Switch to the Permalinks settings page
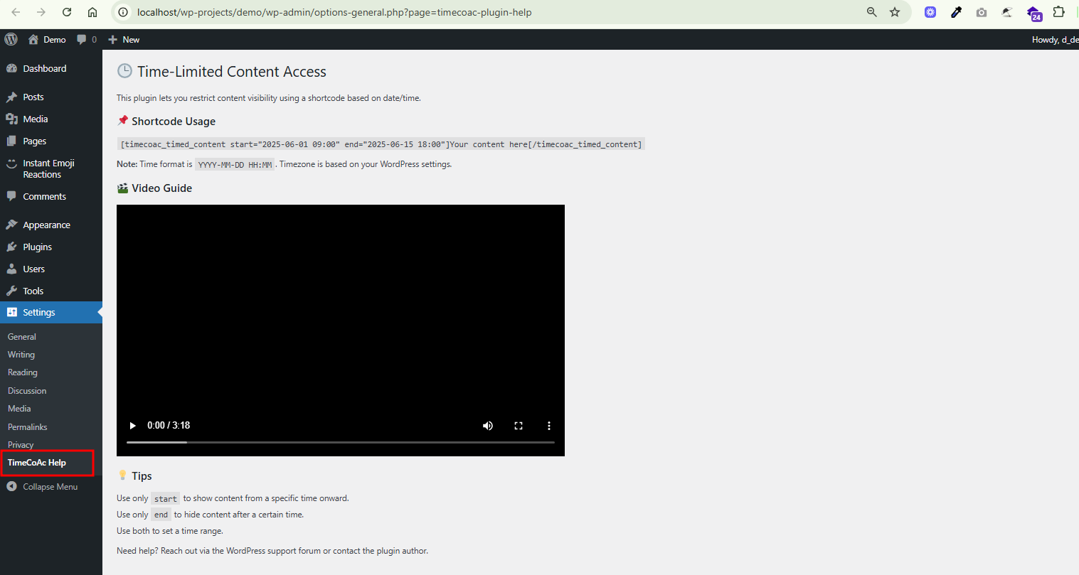Image resolution: width=1079 pixels, height=575 pixels. (x=27, y=426)
